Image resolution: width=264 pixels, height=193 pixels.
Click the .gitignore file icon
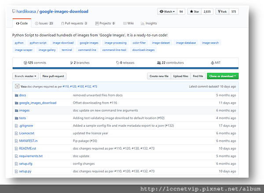tap(16, 126)
